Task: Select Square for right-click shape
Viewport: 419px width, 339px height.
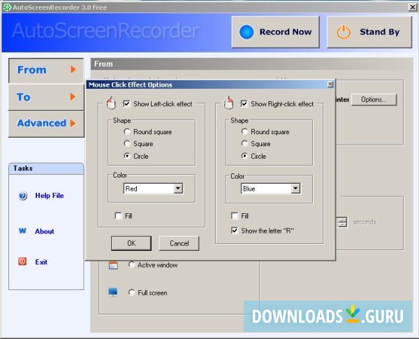Action: (x=244, y=144)
